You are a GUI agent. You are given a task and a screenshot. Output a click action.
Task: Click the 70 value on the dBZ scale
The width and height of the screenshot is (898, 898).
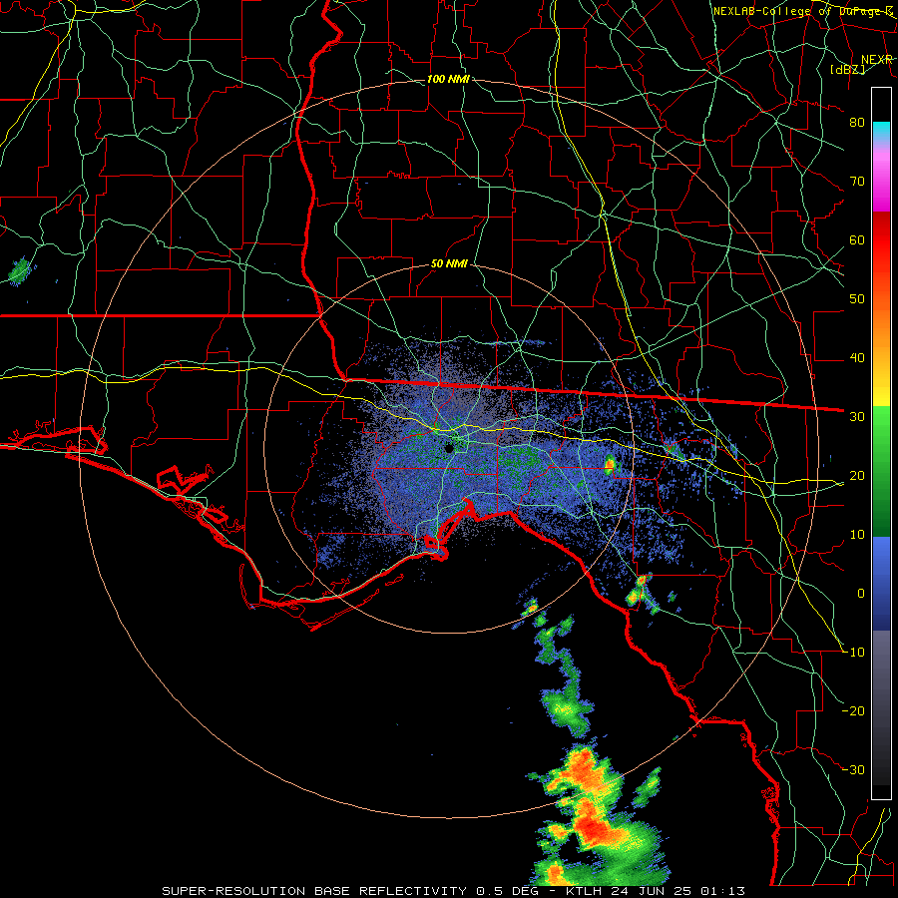click(857, 182)
